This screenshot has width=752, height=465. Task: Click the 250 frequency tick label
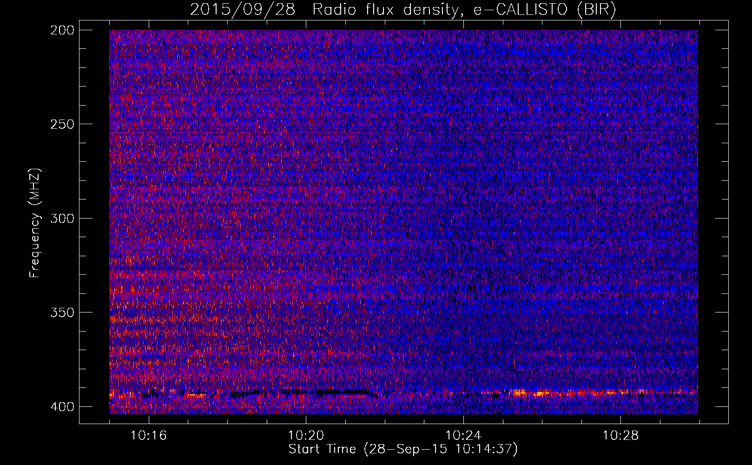[x=62, y=124]
